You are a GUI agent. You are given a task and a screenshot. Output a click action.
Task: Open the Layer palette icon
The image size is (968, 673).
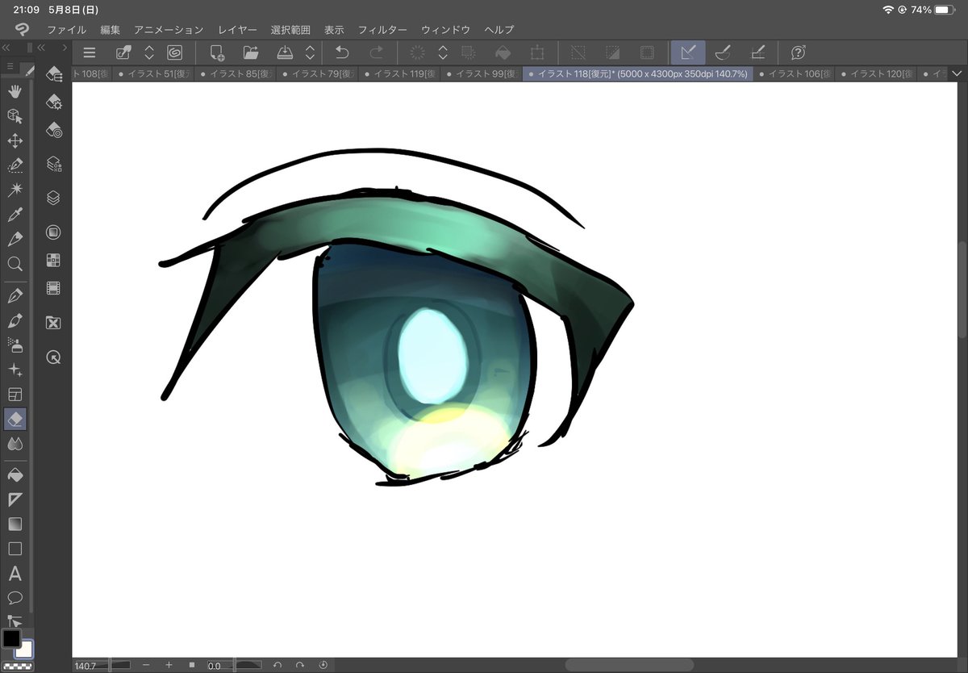tap(54, 198)
